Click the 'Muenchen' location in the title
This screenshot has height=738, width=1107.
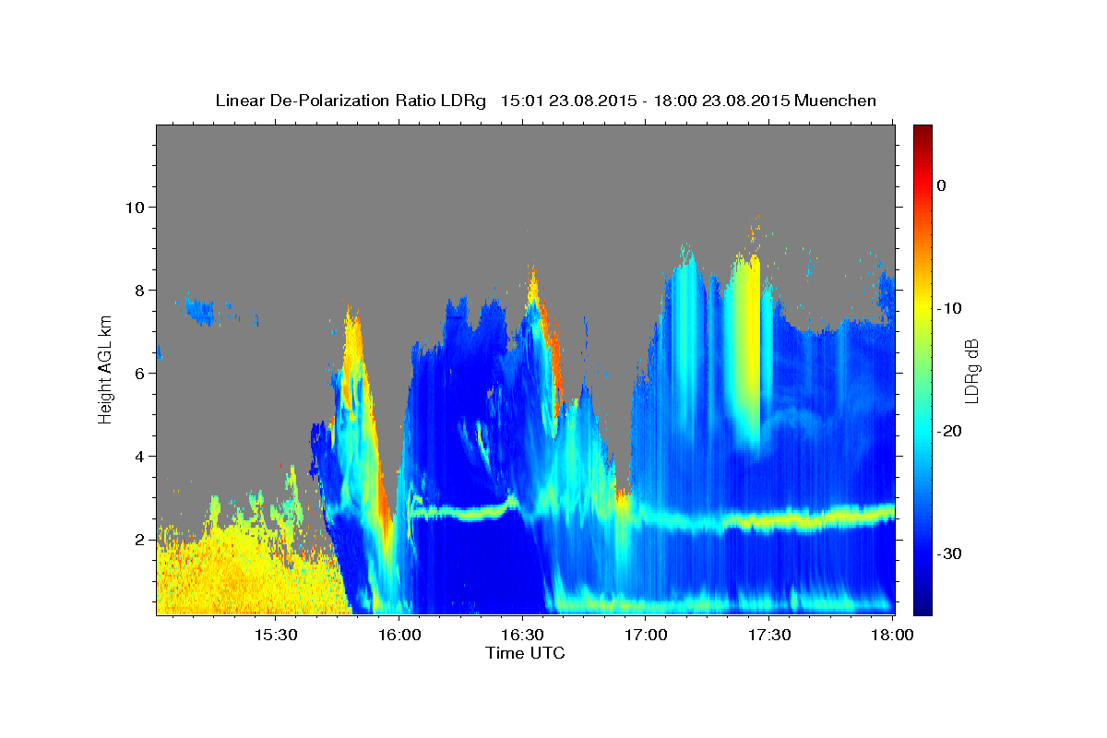tap(836, 101)
